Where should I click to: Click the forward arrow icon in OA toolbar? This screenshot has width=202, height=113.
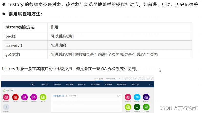pos(135,78)
